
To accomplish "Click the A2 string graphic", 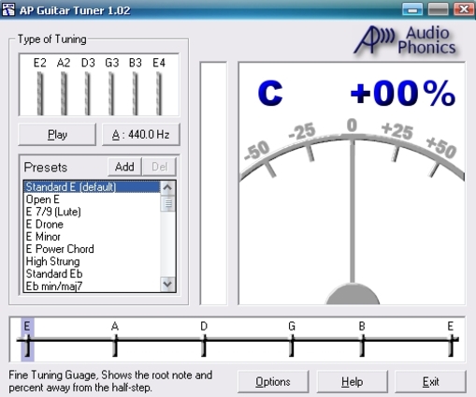I will tap(64, 93).
